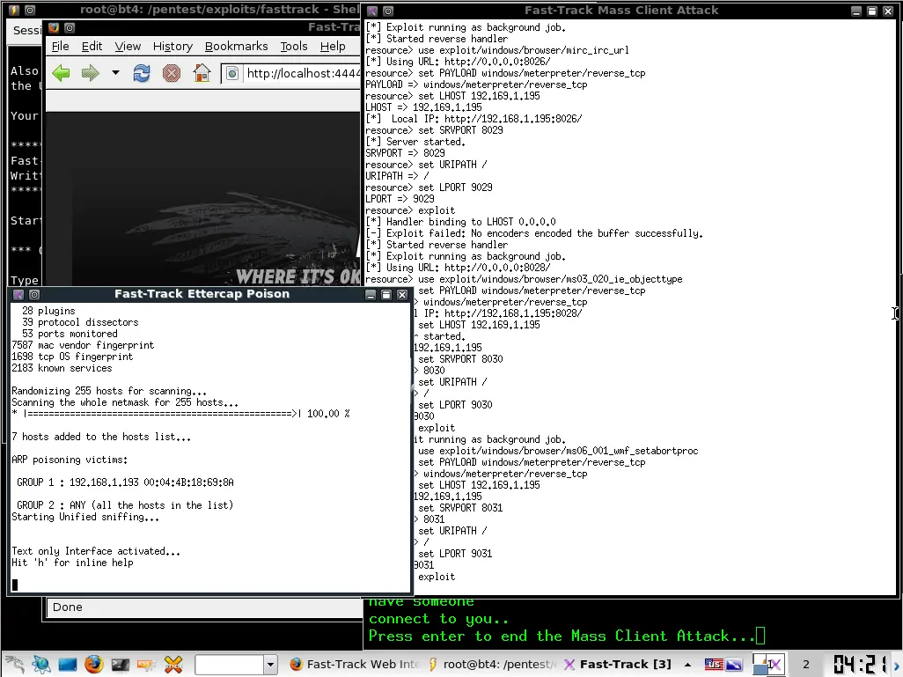
Task: Go to Firefox home page
Action: click(202, 73)
